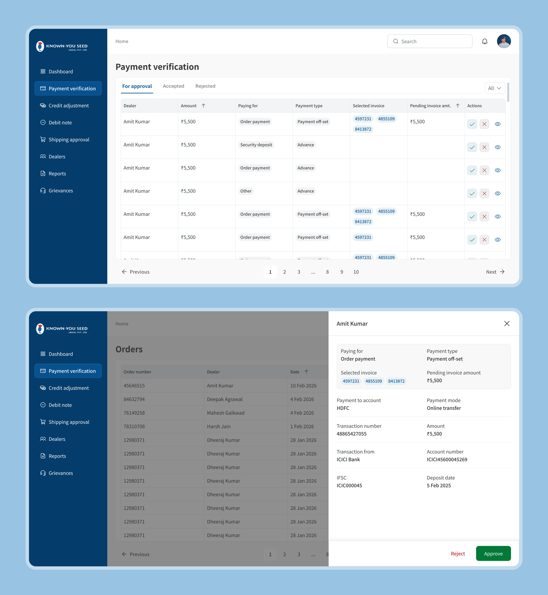This screenshot has width=548, height=595.
Task: View details eye for first Amit Kumar row
Action: (x=498, y=124)
